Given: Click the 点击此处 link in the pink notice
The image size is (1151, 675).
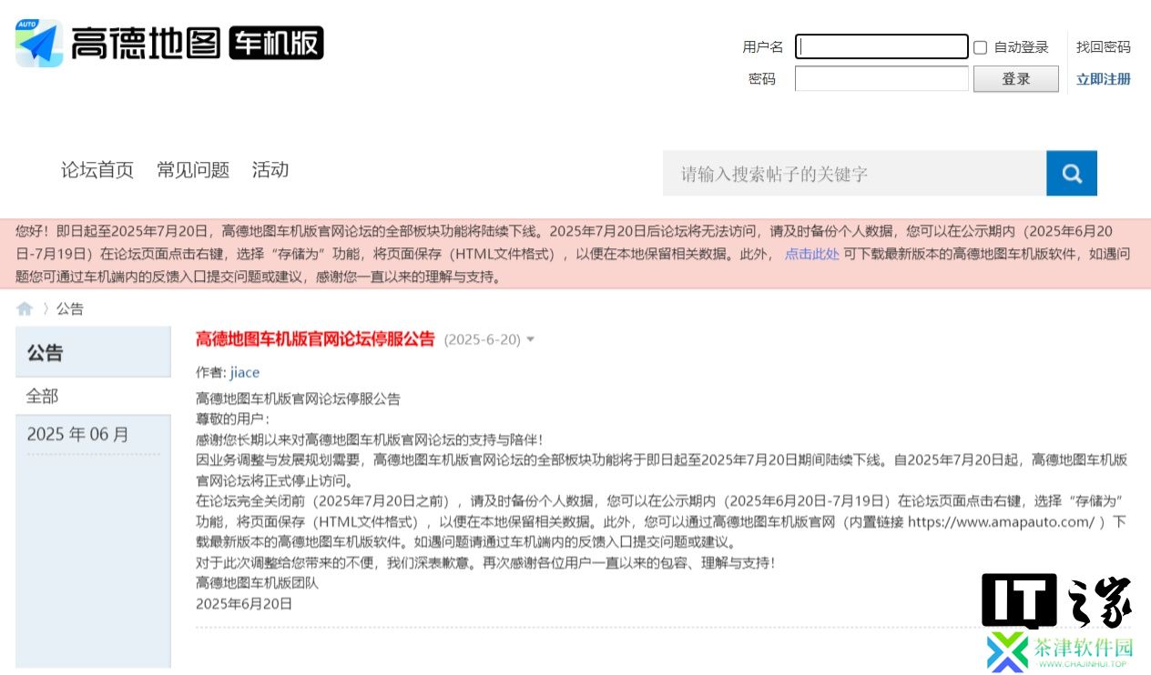Looking at the screenshot, I should (x=812, y=255).
